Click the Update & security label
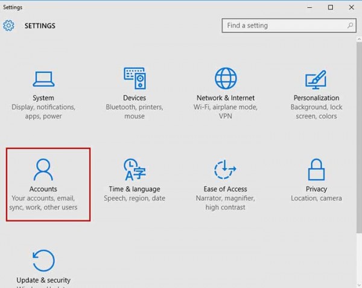 (43, 280)
